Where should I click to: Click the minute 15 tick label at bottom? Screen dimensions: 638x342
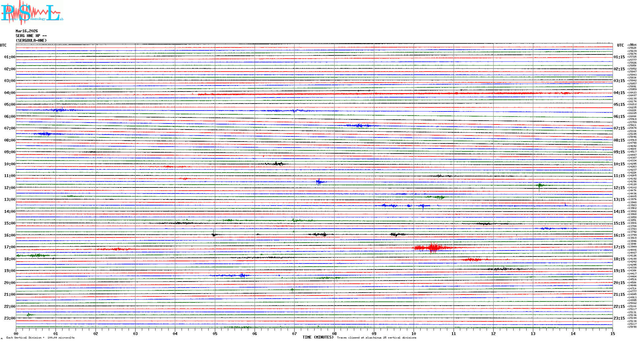[x=612, y=333]
